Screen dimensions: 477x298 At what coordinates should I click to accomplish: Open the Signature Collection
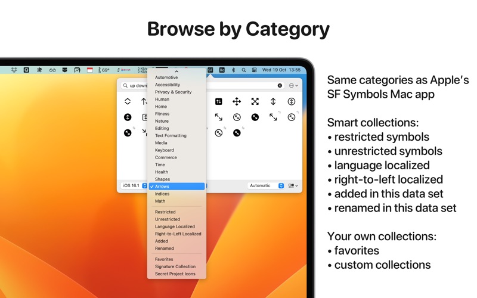point(176,266)
